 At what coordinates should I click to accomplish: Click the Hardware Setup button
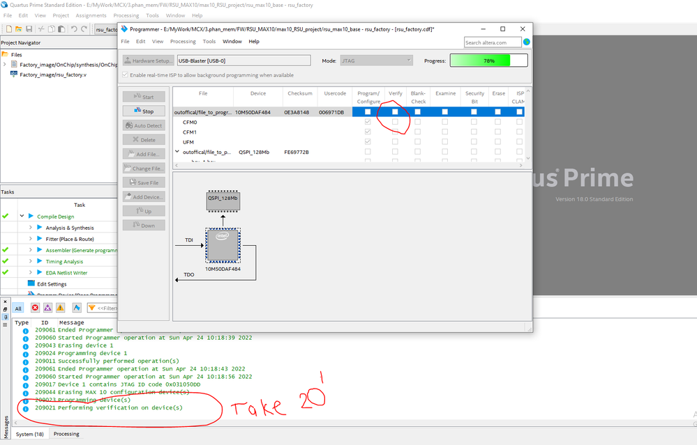tap(148, 61)
